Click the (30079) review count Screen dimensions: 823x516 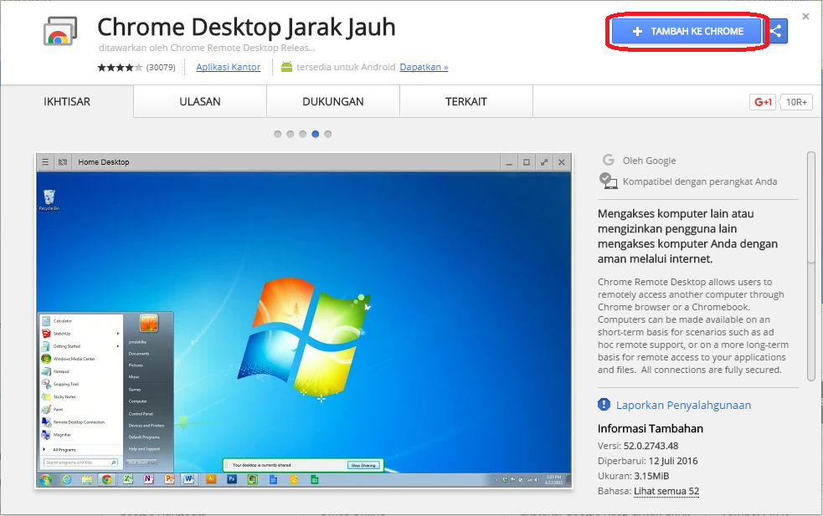161,67
